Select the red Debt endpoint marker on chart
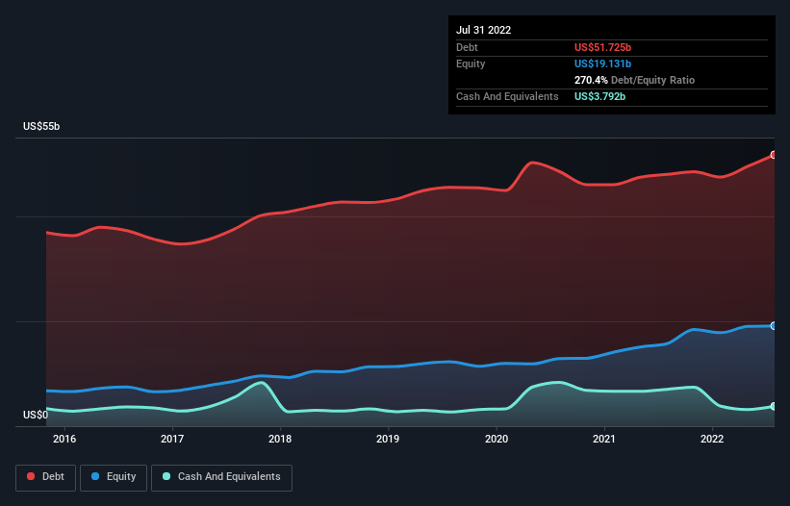The image size is (790, 506). [x=774, y=155]
